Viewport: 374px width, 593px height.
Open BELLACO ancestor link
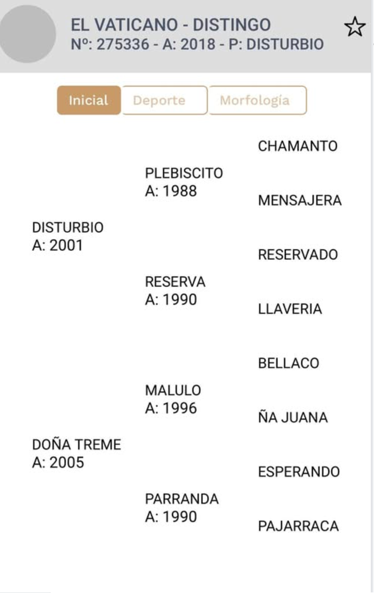click(x=289, y=364)
